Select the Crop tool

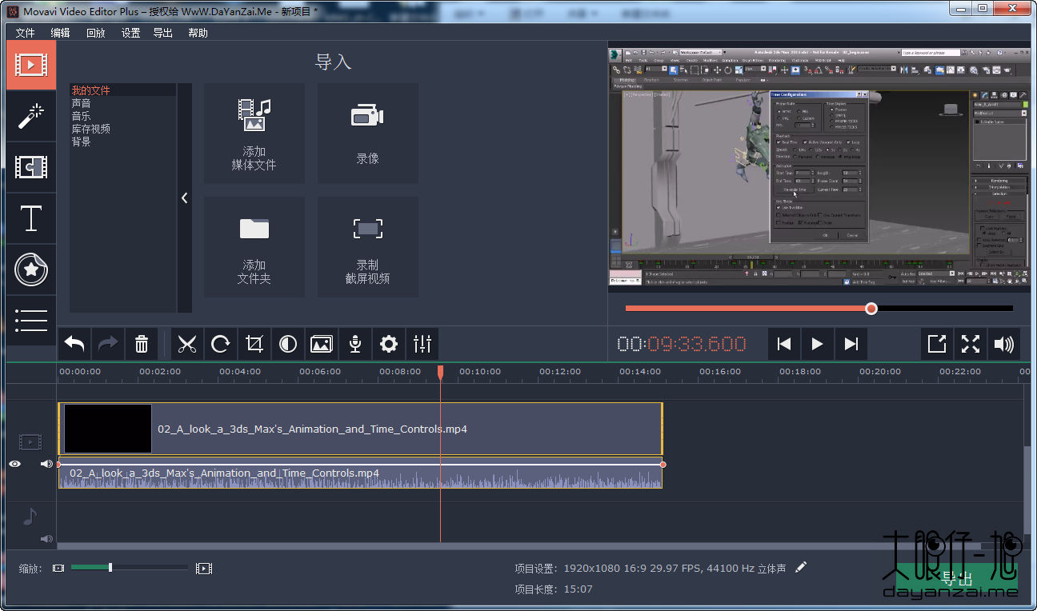tap(254, 344)
